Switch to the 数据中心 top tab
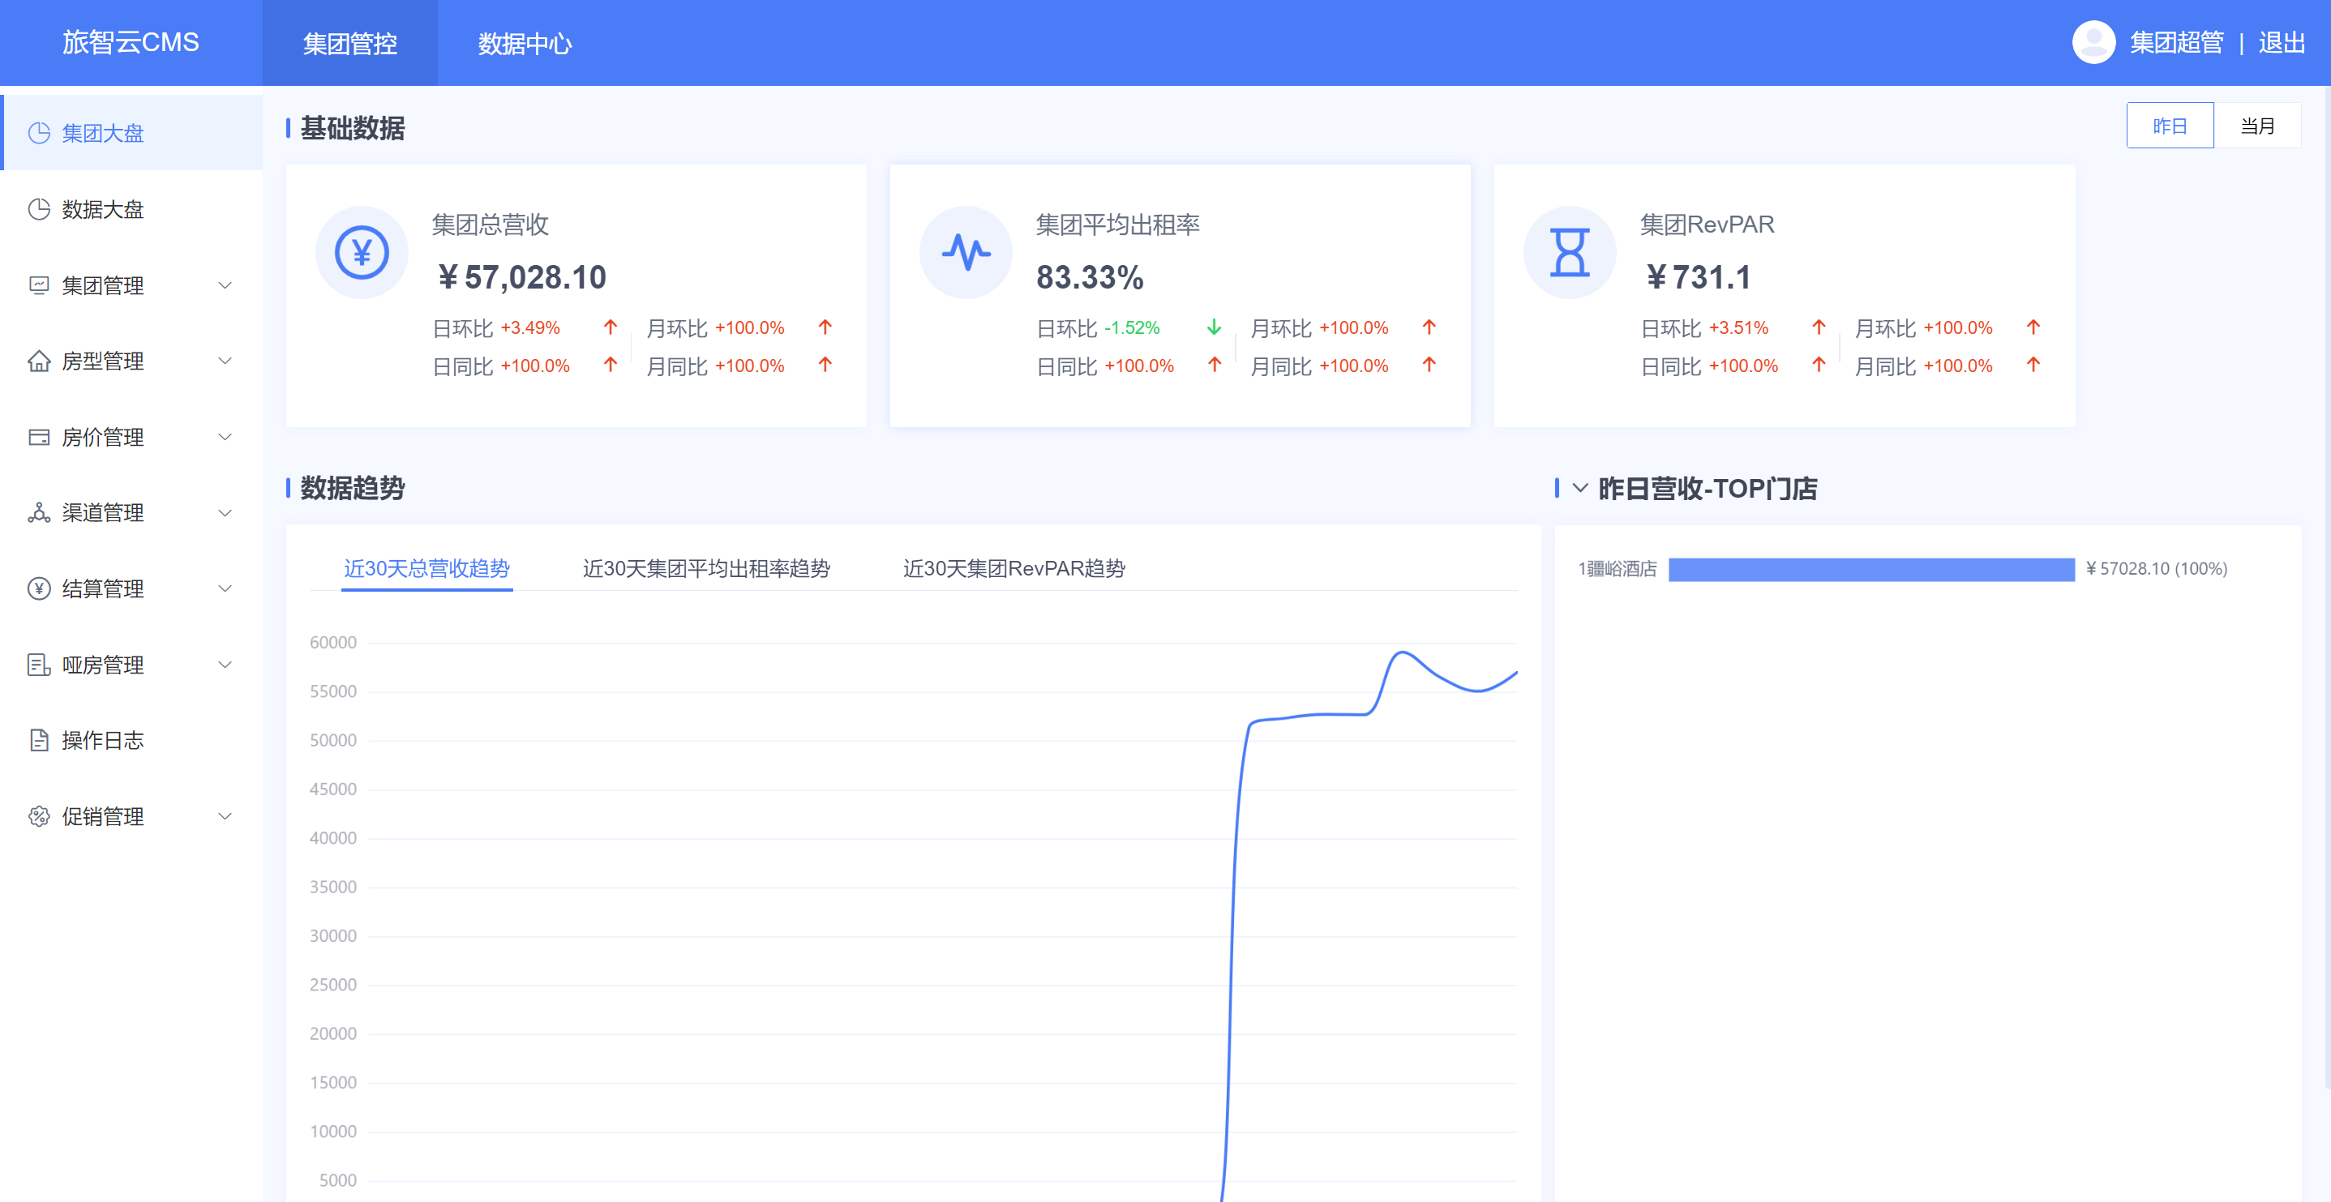 tap(525, 44)
